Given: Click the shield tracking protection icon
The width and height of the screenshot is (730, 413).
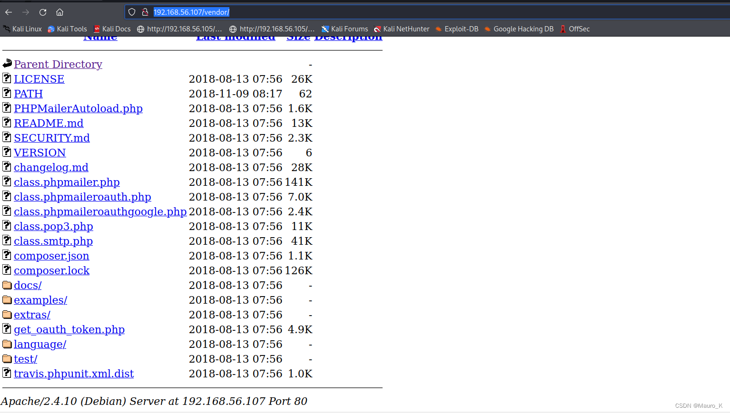Looking at the screenshot, I should click(132, 12).
